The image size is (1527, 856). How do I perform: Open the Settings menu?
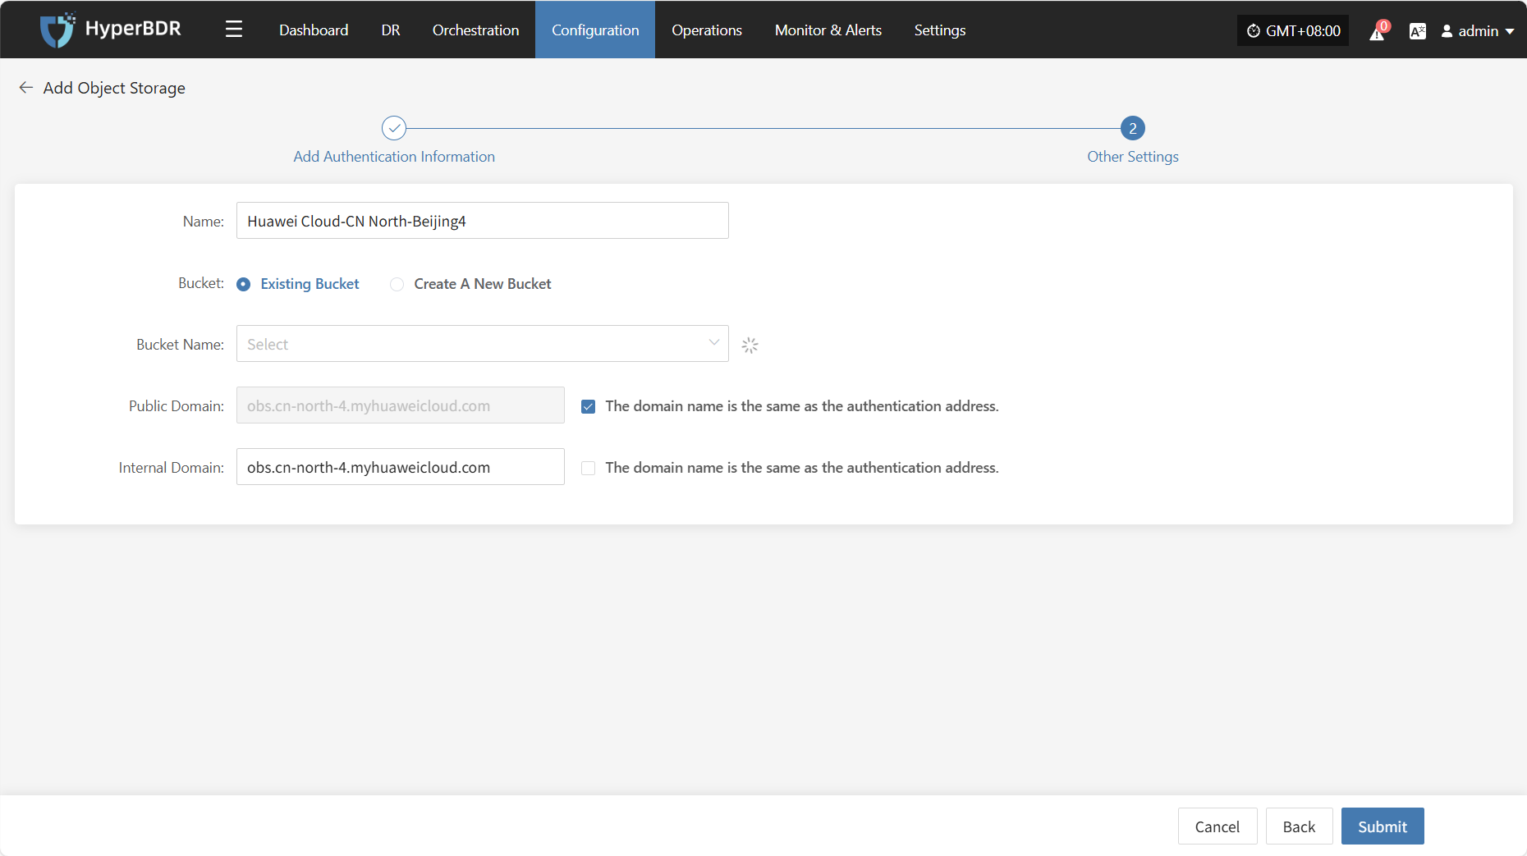(940, 30)
